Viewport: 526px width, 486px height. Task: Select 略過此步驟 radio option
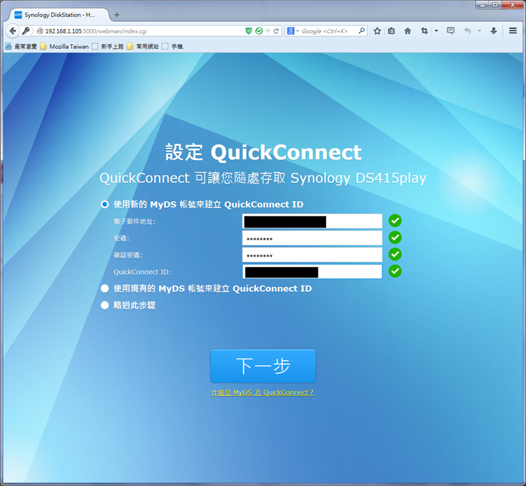point(104,305)
